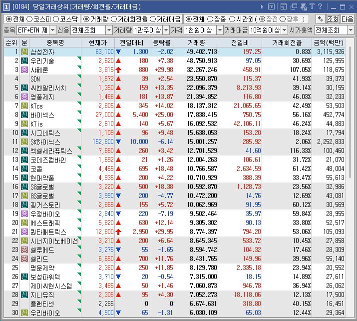Click price 152,800 in SK하이닉스 row

(x=103, y=142)
